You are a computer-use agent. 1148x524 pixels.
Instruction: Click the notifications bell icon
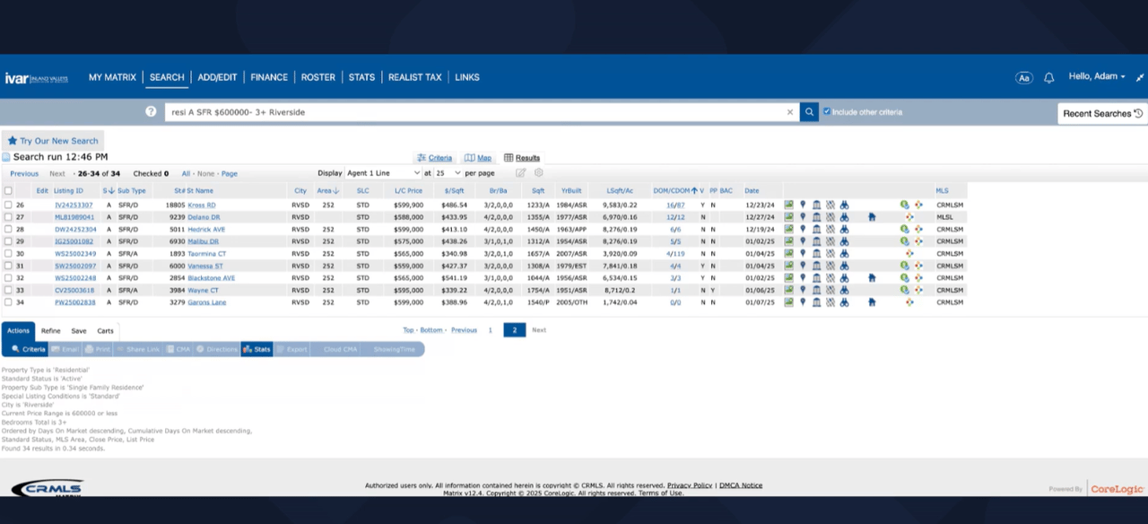click(1048, 78)
